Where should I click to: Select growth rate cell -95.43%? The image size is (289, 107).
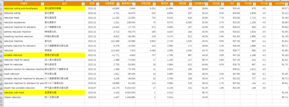(128, 74)
